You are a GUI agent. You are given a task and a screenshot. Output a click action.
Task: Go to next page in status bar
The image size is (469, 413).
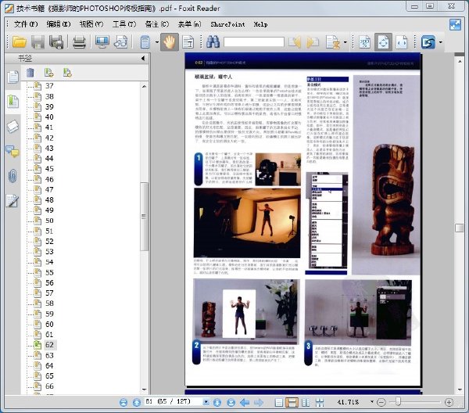point(217,402)
